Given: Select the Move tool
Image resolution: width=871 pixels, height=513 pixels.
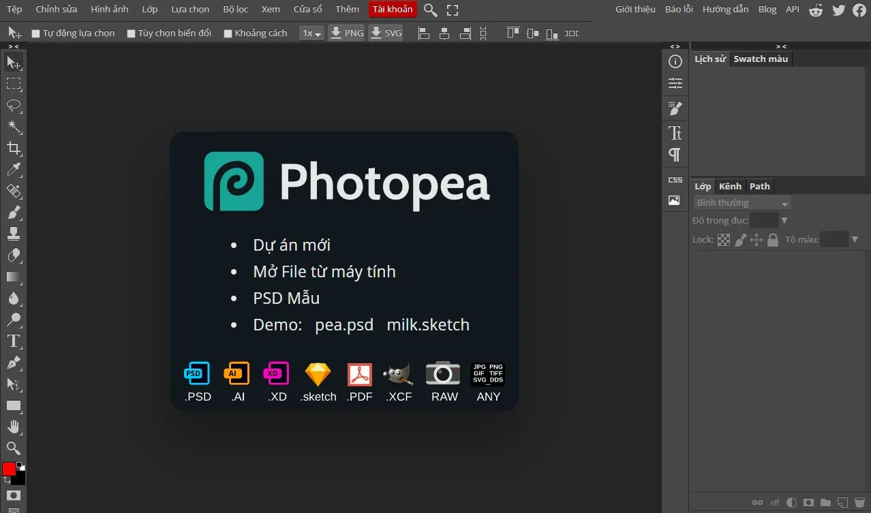Looking at the screenshot, I should tap(14, 63).
